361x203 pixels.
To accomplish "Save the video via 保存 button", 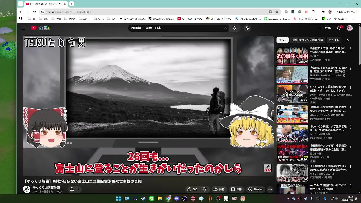I will (x=236, y=189).
